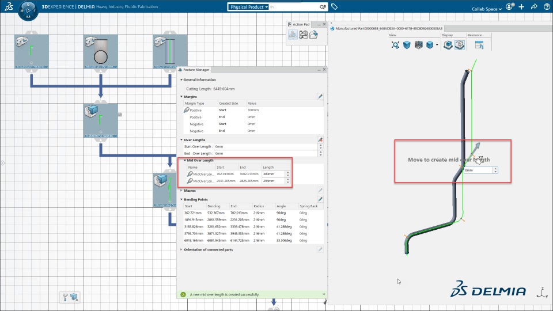
Task: Toggle highlighted Display transparent cube icon
Action: click(x=460, y=45)
